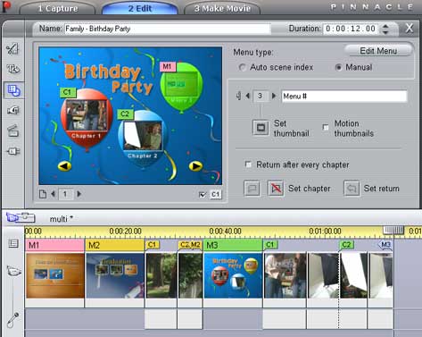Image resolution: width=422 pixels, height=337 pixels.
Task: Click the chapter link pointer icon
Action: (x=238, y=96)
